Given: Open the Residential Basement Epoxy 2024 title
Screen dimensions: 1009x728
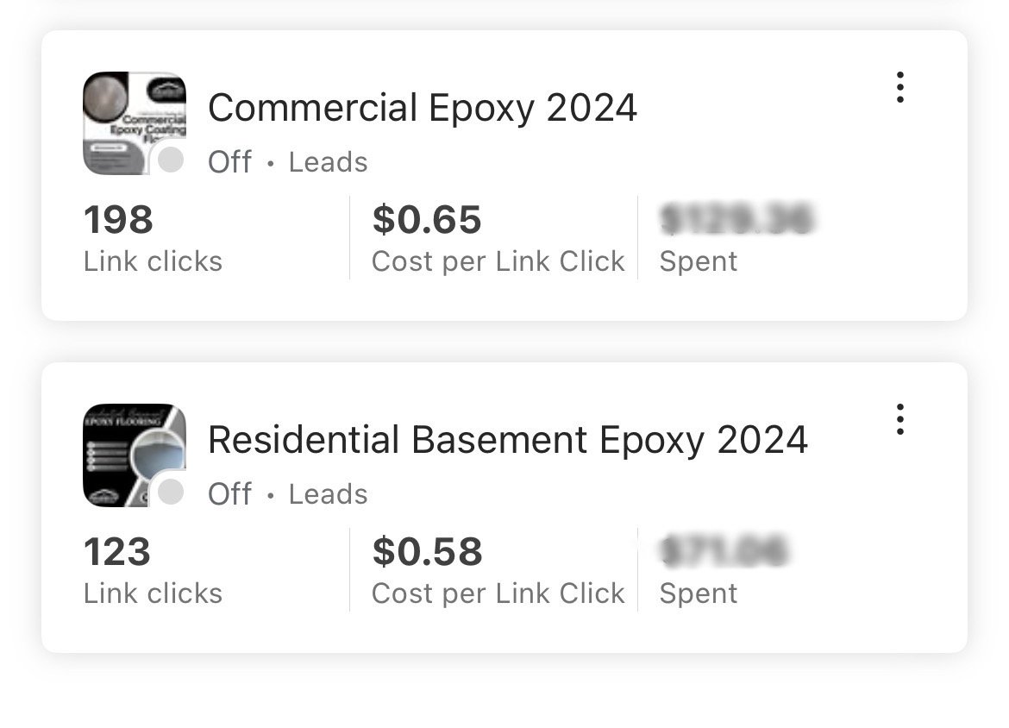Looking at the screenshot, I should (508, 440).
